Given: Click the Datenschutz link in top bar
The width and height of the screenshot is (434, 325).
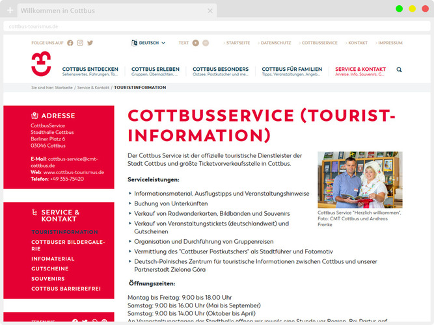Looking at the screenshot, I should [275, 43].
